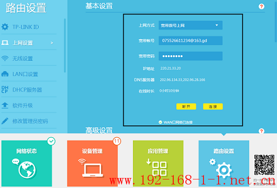Open the 应用管理 tile
The image size is (277, 188).
pyautogui.click(x=158, y=163)
